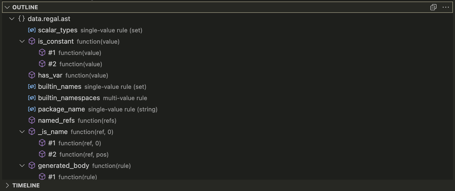The image size is (455, 191).
Task: Click the Collapse All icon in Outline header
Action: pos(433,7)
